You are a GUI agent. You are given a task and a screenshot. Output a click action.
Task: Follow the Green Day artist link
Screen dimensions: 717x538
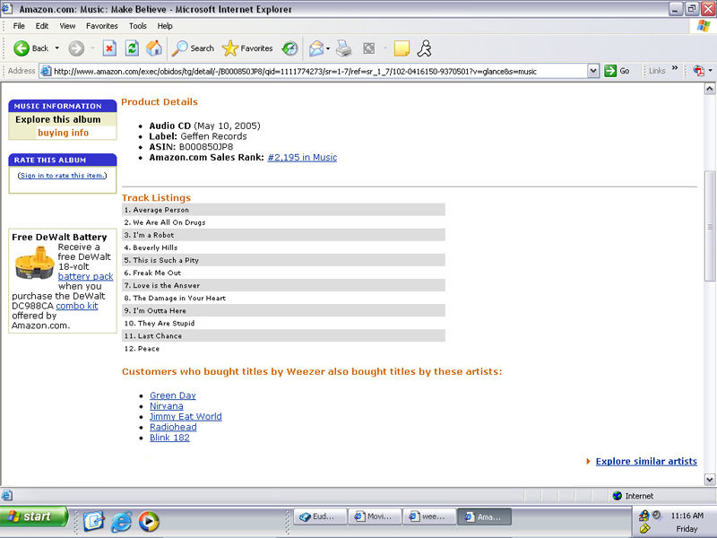(x=172, y=395)
